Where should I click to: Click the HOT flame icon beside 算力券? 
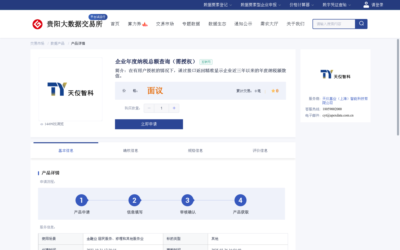point(145,24)
